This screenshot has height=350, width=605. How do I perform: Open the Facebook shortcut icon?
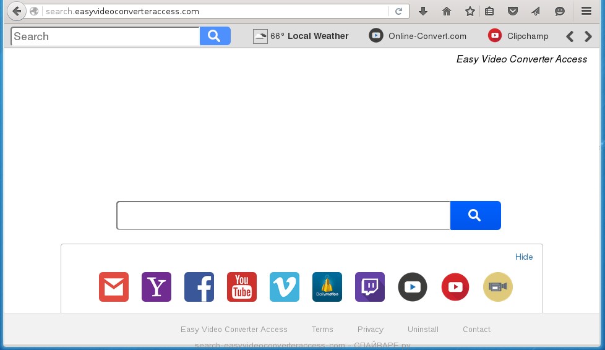[199, 287]
